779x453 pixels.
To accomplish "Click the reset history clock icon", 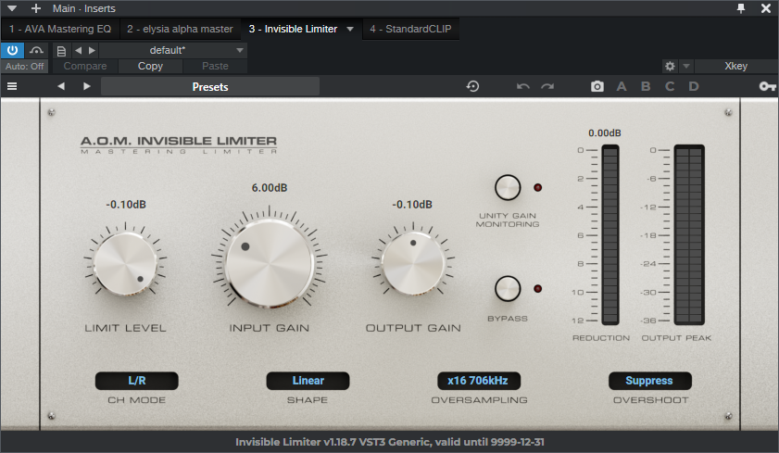I will click(x=472, y=86).
